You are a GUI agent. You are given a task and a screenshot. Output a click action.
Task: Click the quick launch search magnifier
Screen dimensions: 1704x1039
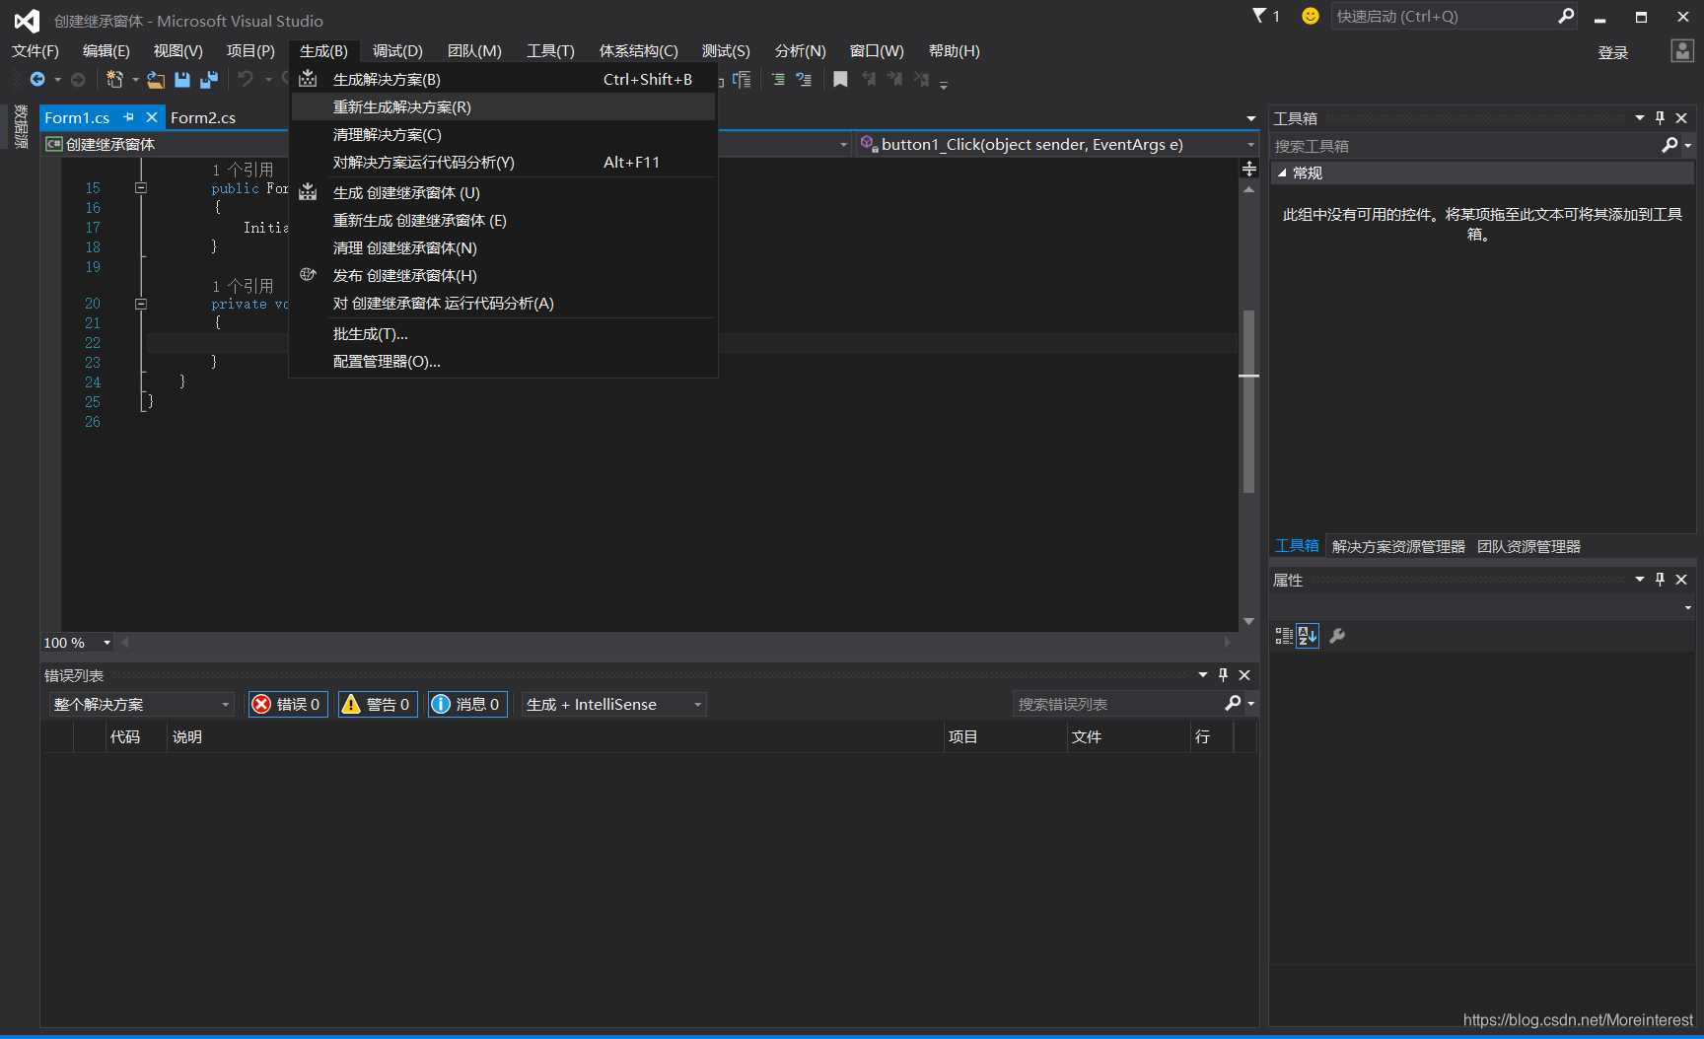[1566, 16]
